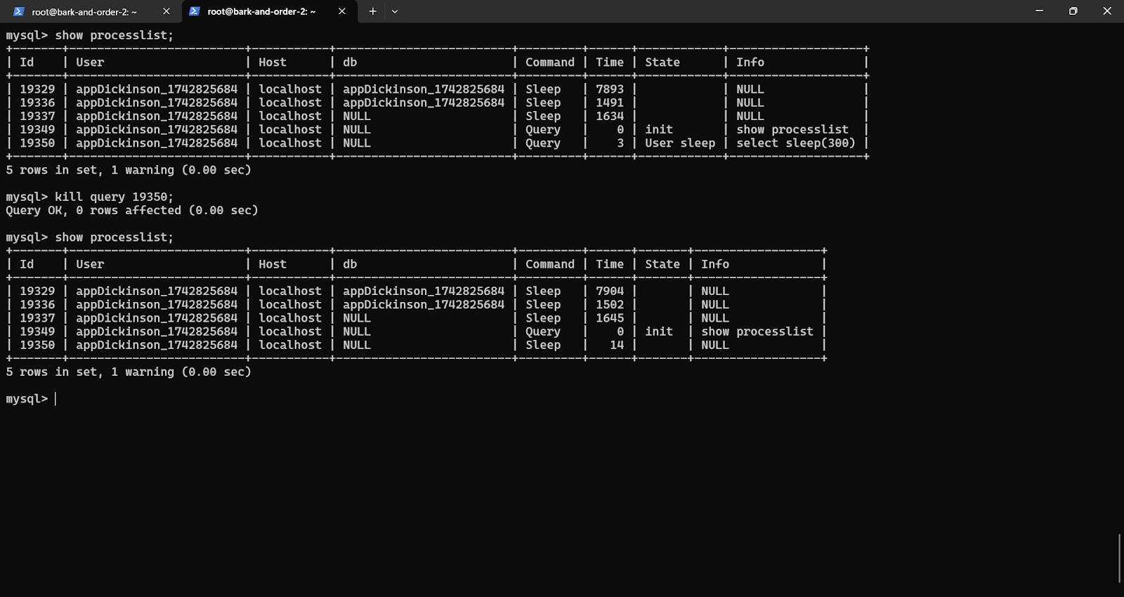Click Time value 7904 in second table
Screen dimensions: 1124x597
609,291
